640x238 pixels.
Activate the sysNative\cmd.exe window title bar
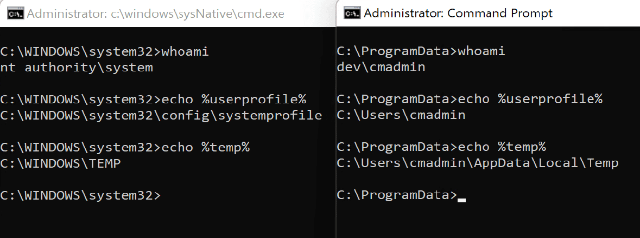(x=168, y=14)
